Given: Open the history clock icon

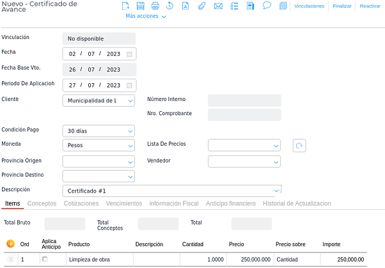Looking at the screenshot, I should [x=171, y=6].
